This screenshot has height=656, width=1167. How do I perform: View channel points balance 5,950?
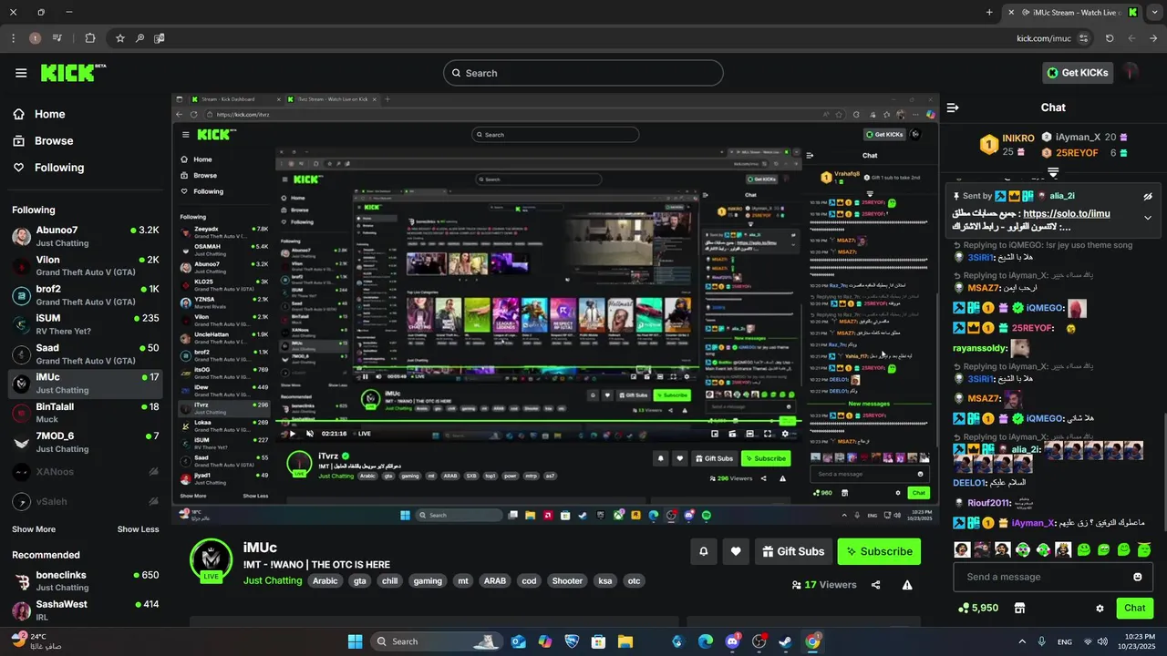[978, 608]
